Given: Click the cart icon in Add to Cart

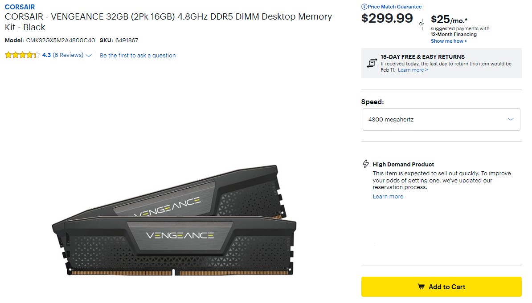Looking at the screenshot, I should click(421, 287).
